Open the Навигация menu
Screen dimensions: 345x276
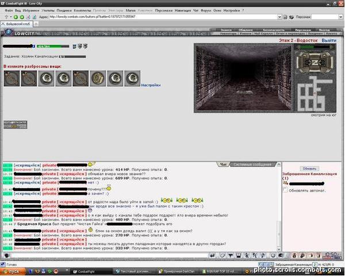(x=183, y=10)
